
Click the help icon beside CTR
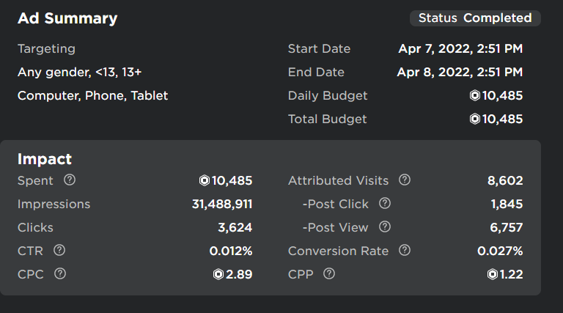coord(59,251)
